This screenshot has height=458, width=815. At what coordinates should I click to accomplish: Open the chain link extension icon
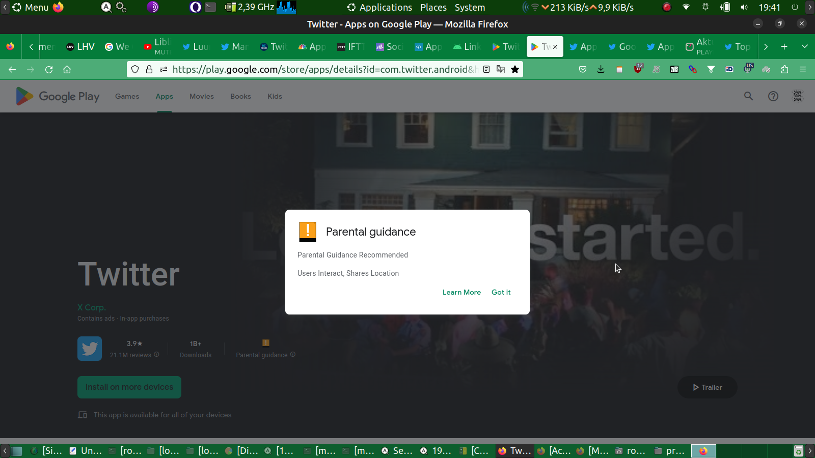click(693, 69)
